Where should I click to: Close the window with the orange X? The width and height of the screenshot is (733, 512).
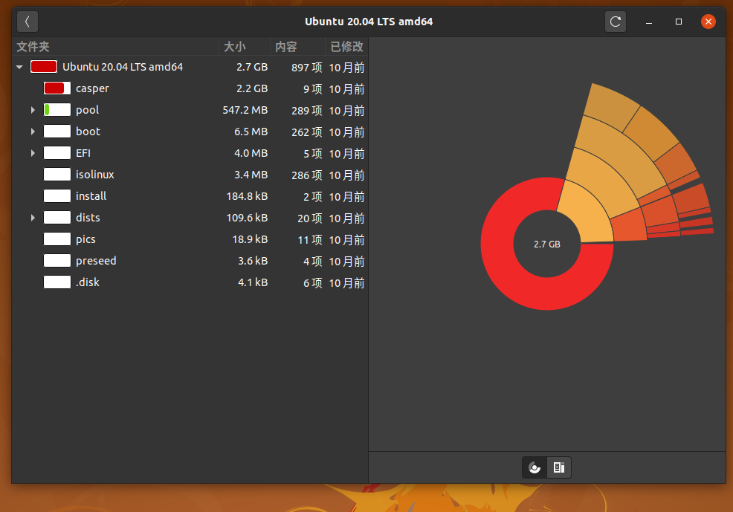pos(708,22)
